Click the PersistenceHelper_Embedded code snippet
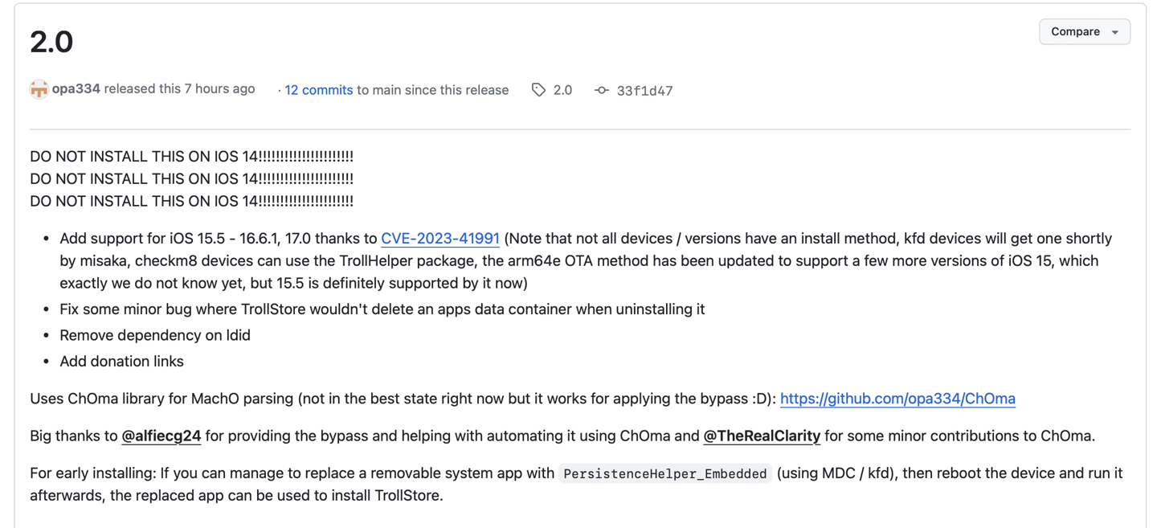Image resolution: width=1157 pixels, height=528 pixels. (x=665, y=474)
